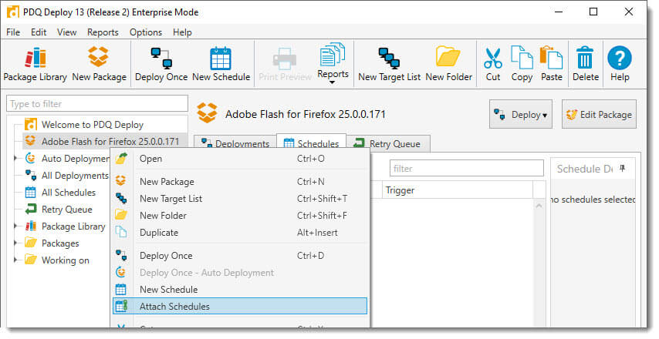The height and width of the screenshot is (339, 659).
Task: Choose Attach Schedules in context menu
Action: pyautogui.click(x=239, y=307)
